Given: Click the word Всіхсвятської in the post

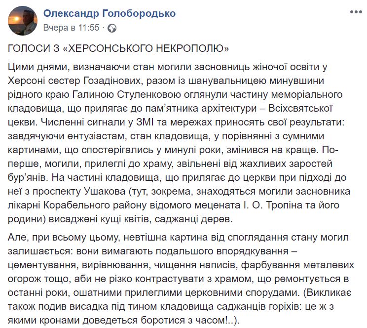Looking at the screenshot, I should pos(300,108).
